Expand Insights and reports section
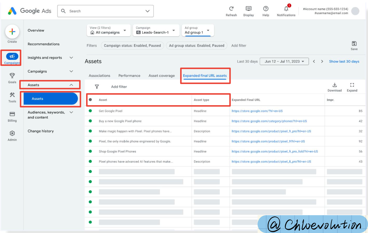The height and width of the screenshot is (233, 368). (71, 58)
